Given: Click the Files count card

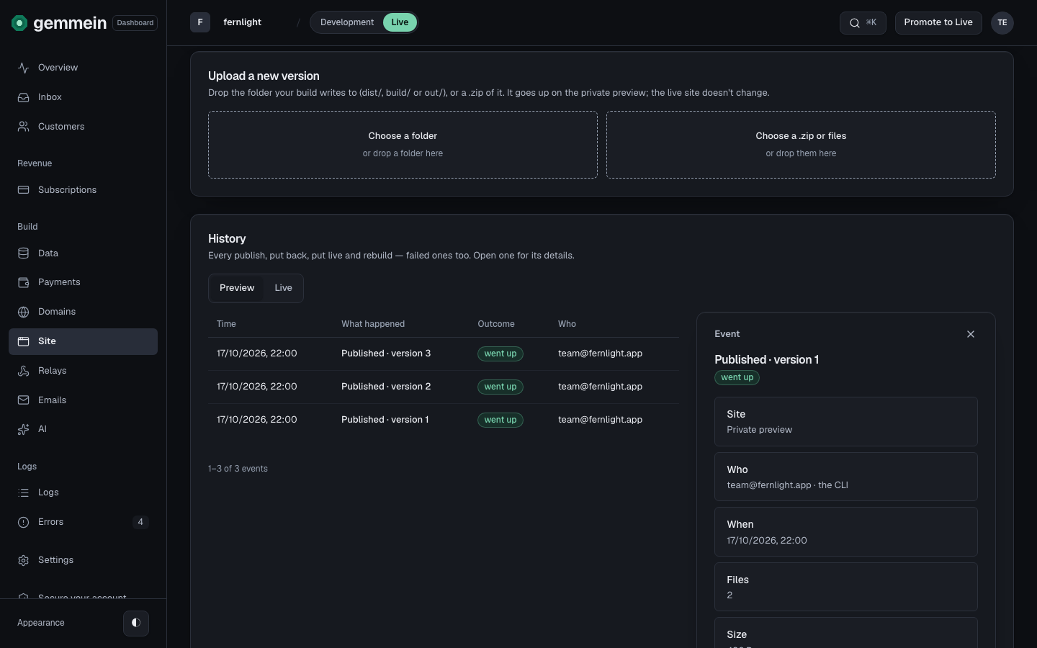Looking at the screenshot, I should click(846, 587).
